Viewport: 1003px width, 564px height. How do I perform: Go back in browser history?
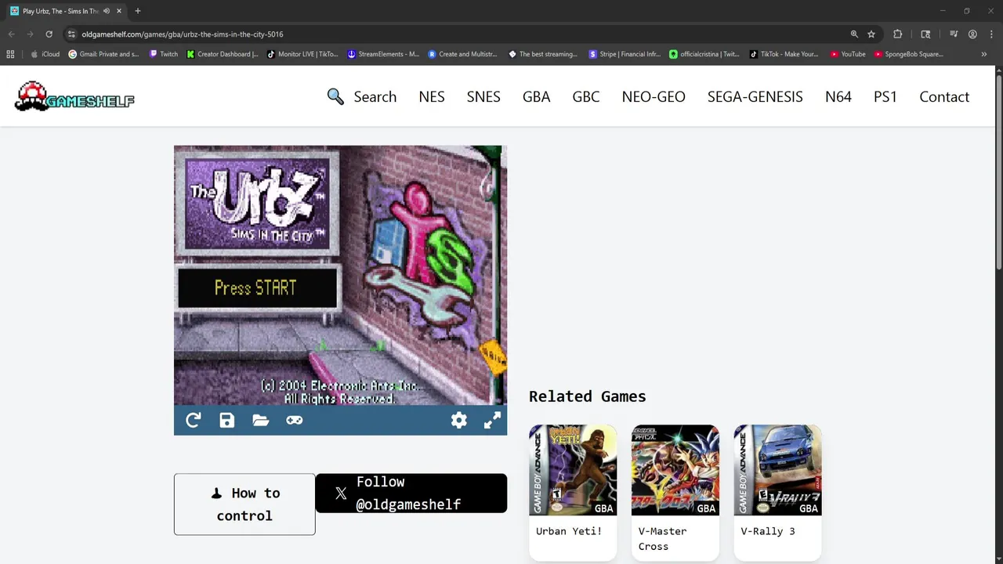point(11,34)
